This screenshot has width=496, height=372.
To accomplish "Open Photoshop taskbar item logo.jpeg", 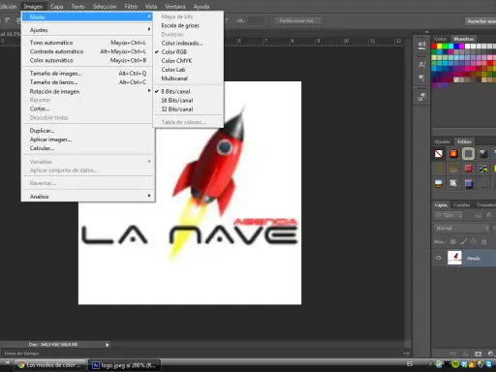I will [x=124, y=365].
